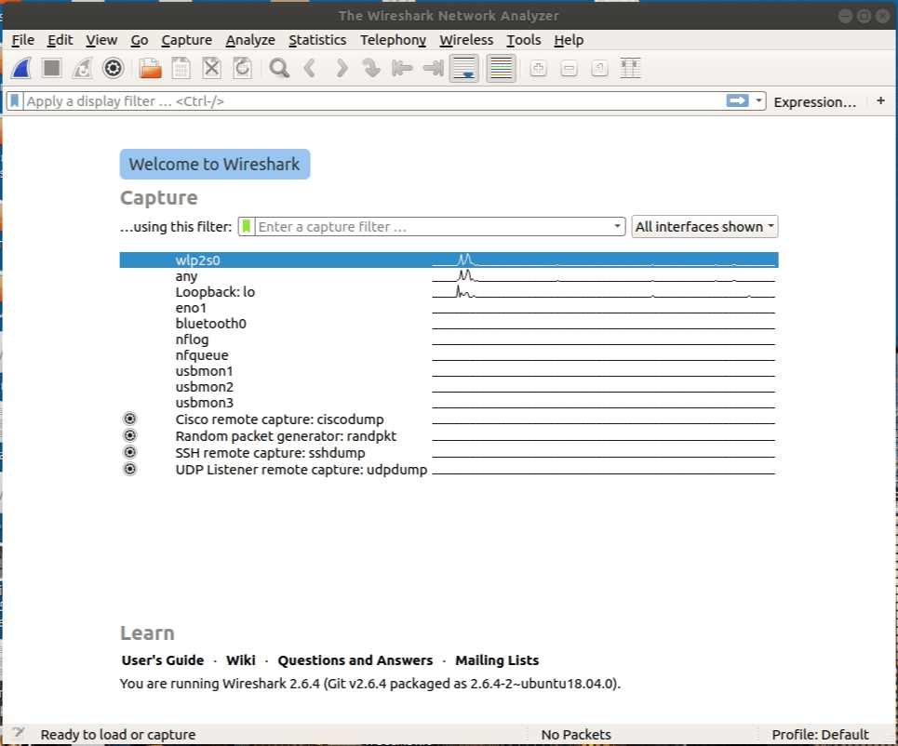Open sshdump settings gear icon
Image resolution: width=898 pixels, height=746 pixels.
(130, 452)
